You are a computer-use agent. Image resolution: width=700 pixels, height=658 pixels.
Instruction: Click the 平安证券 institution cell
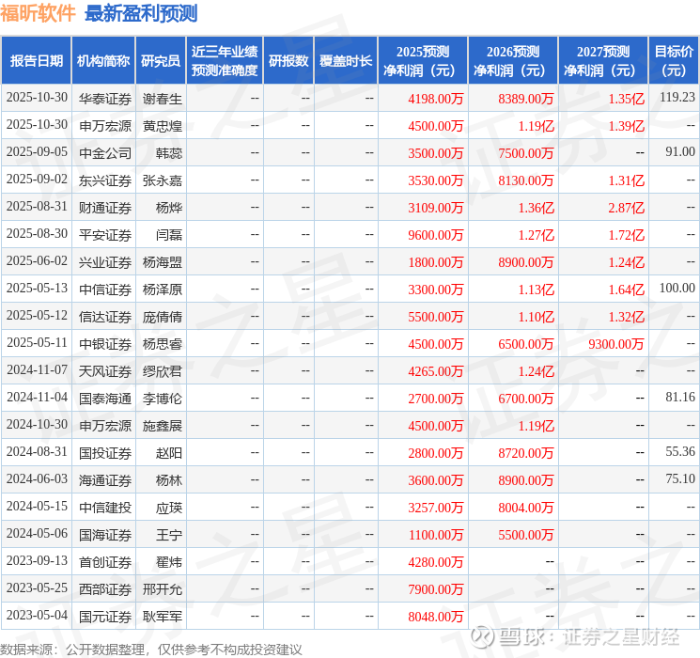(x=105, y=235)
